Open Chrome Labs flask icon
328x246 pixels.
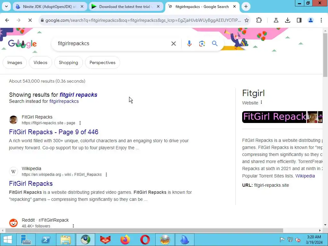(276, 20)
